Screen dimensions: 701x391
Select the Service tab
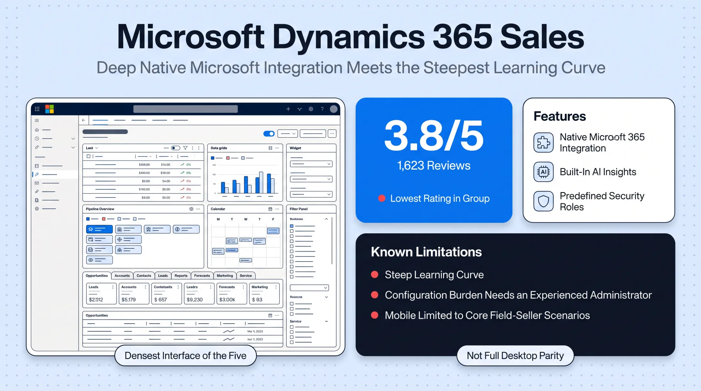point(246,276)
